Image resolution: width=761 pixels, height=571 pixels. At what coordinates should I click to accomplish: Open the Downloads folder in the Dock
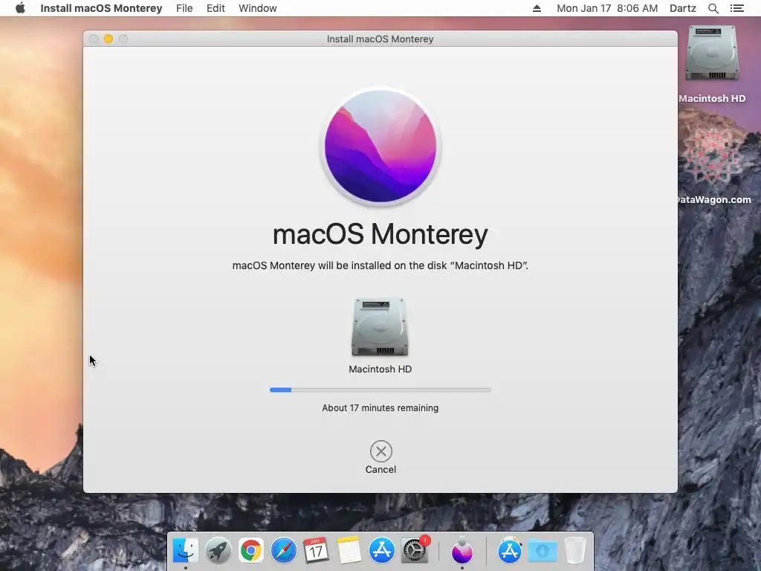[x=542, y=551]
